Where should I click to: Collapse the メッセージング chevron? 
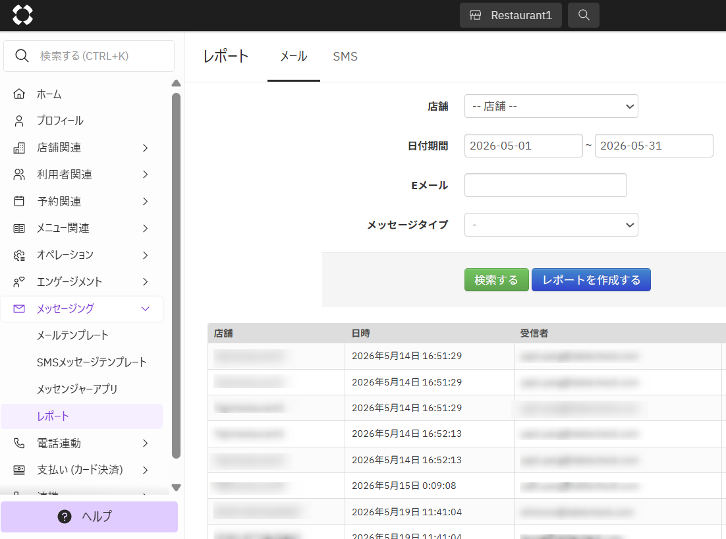(146, 308)
